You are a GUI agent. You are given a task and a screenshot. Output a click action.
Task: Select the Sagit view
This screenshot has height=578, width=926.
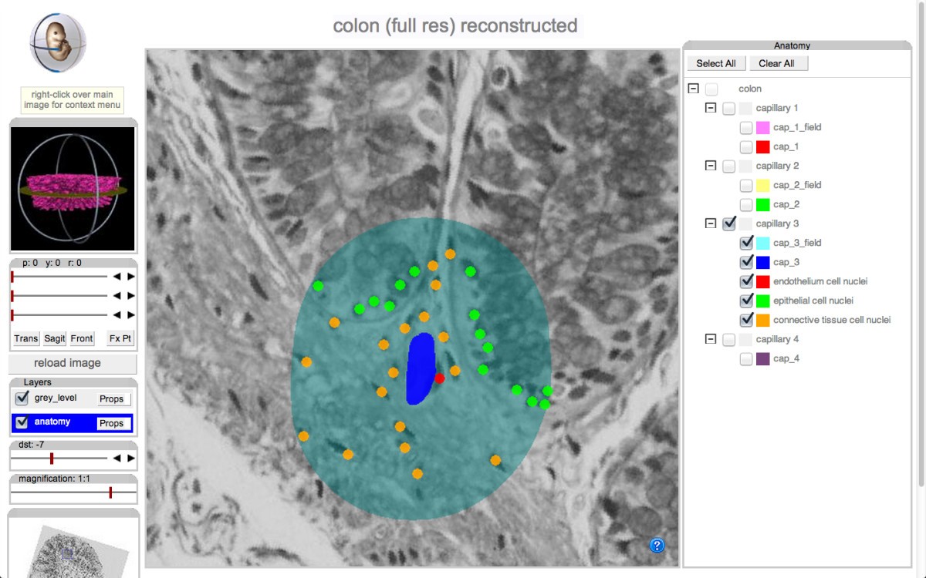point(54,338)
